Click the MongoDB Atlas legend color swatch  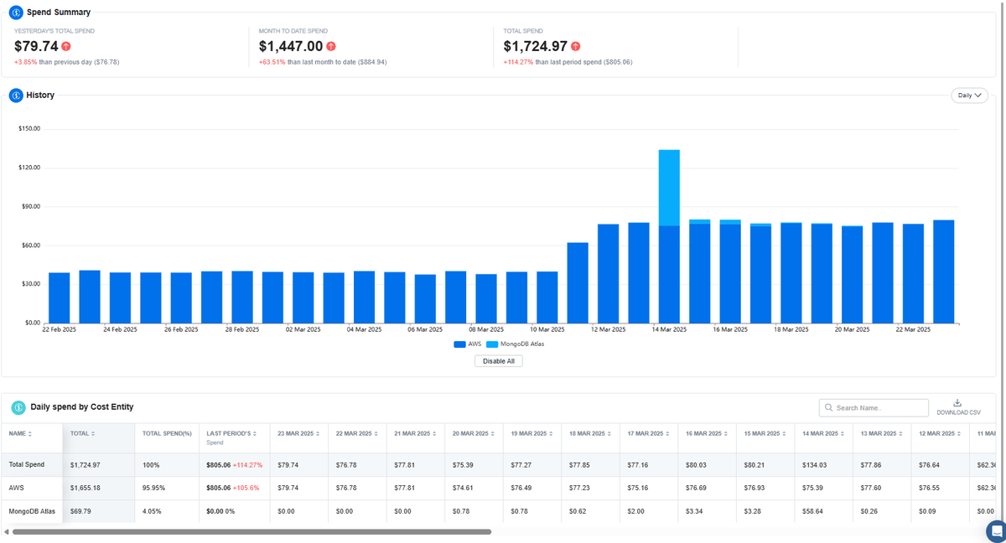(x=491, y=344)
